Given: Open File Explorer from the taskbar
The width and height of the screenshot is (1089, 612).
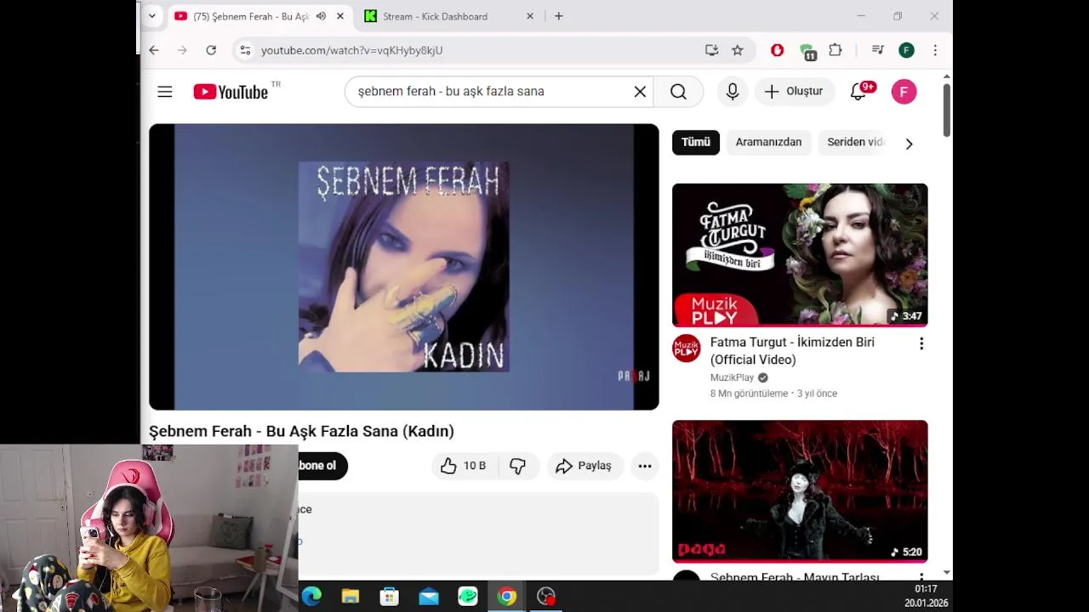Looking at the screenshot, I should [351, 597].
